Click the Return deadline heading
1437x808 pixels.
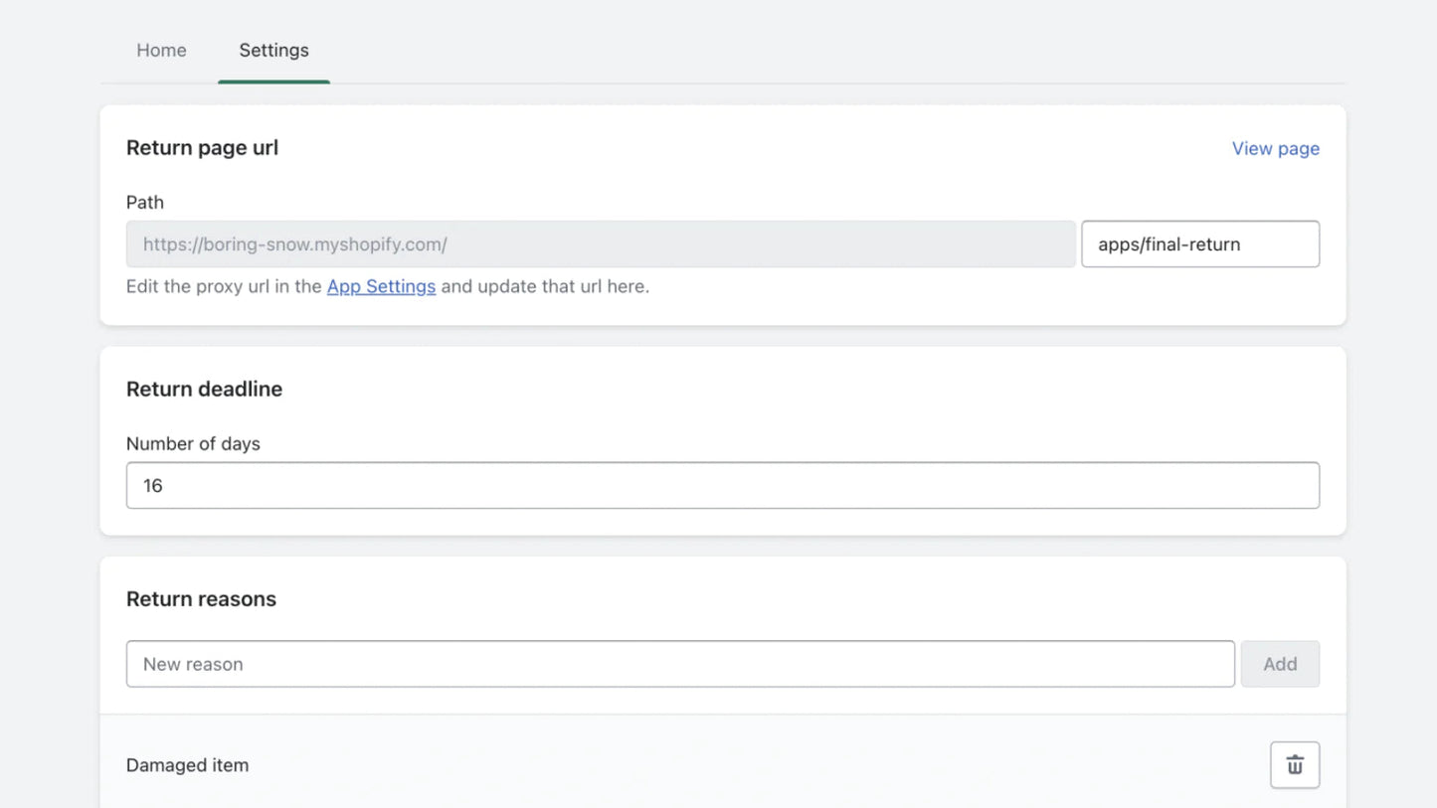204,390
